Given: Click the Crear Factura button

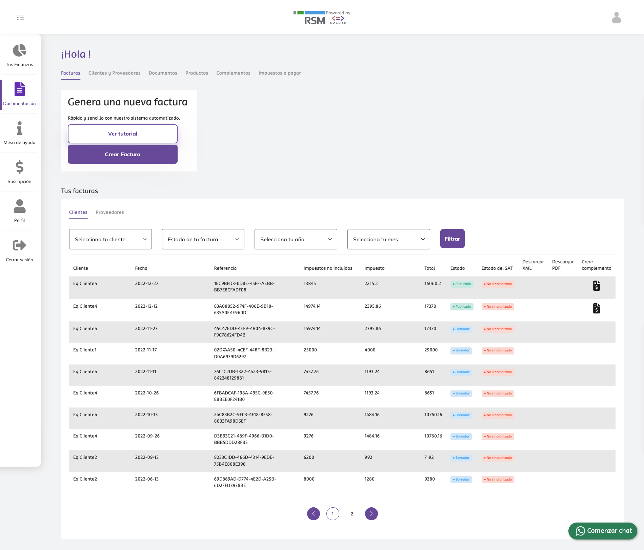Looking at the screenshot, I should point(123,154).
